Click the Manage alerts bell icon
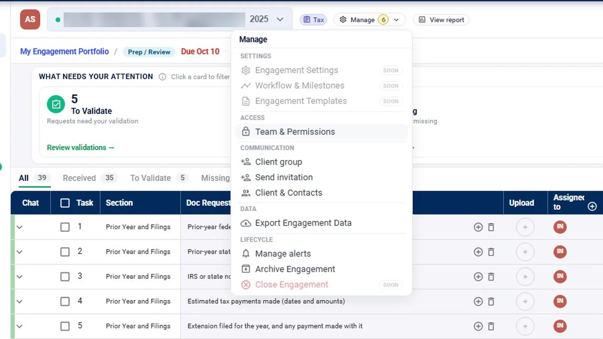Screen dimensions: 603x339 [246, 254]
